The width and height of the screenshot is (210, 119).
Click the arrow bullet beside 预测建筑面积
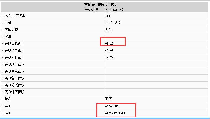(2, 43)
